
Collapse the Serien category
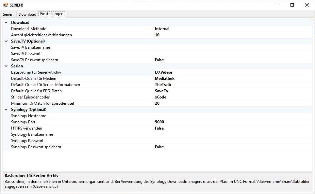point(6,66)
